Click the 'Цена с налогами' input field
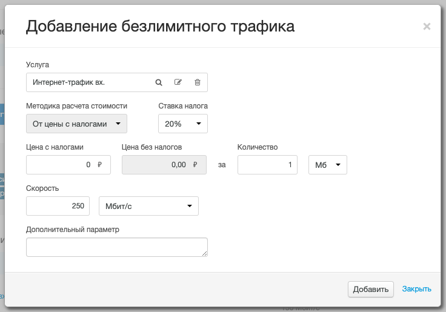The width and height of the screenshot is (446, 312). (x=68, y=165)
